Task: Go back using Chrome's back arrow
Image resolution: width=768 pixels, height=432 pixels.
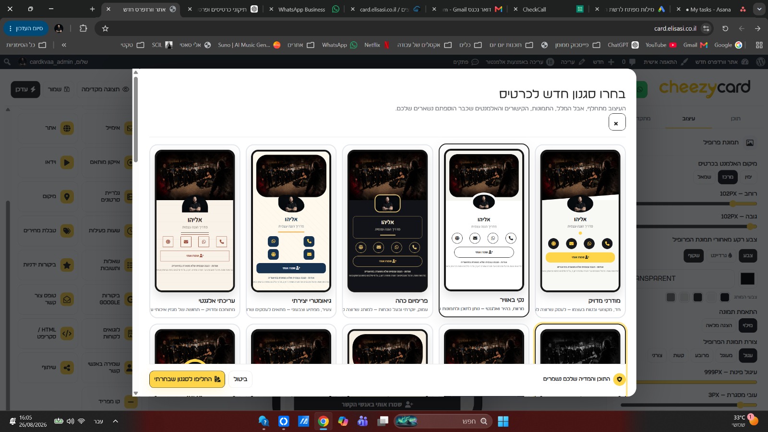Action: tap(742, 28)
